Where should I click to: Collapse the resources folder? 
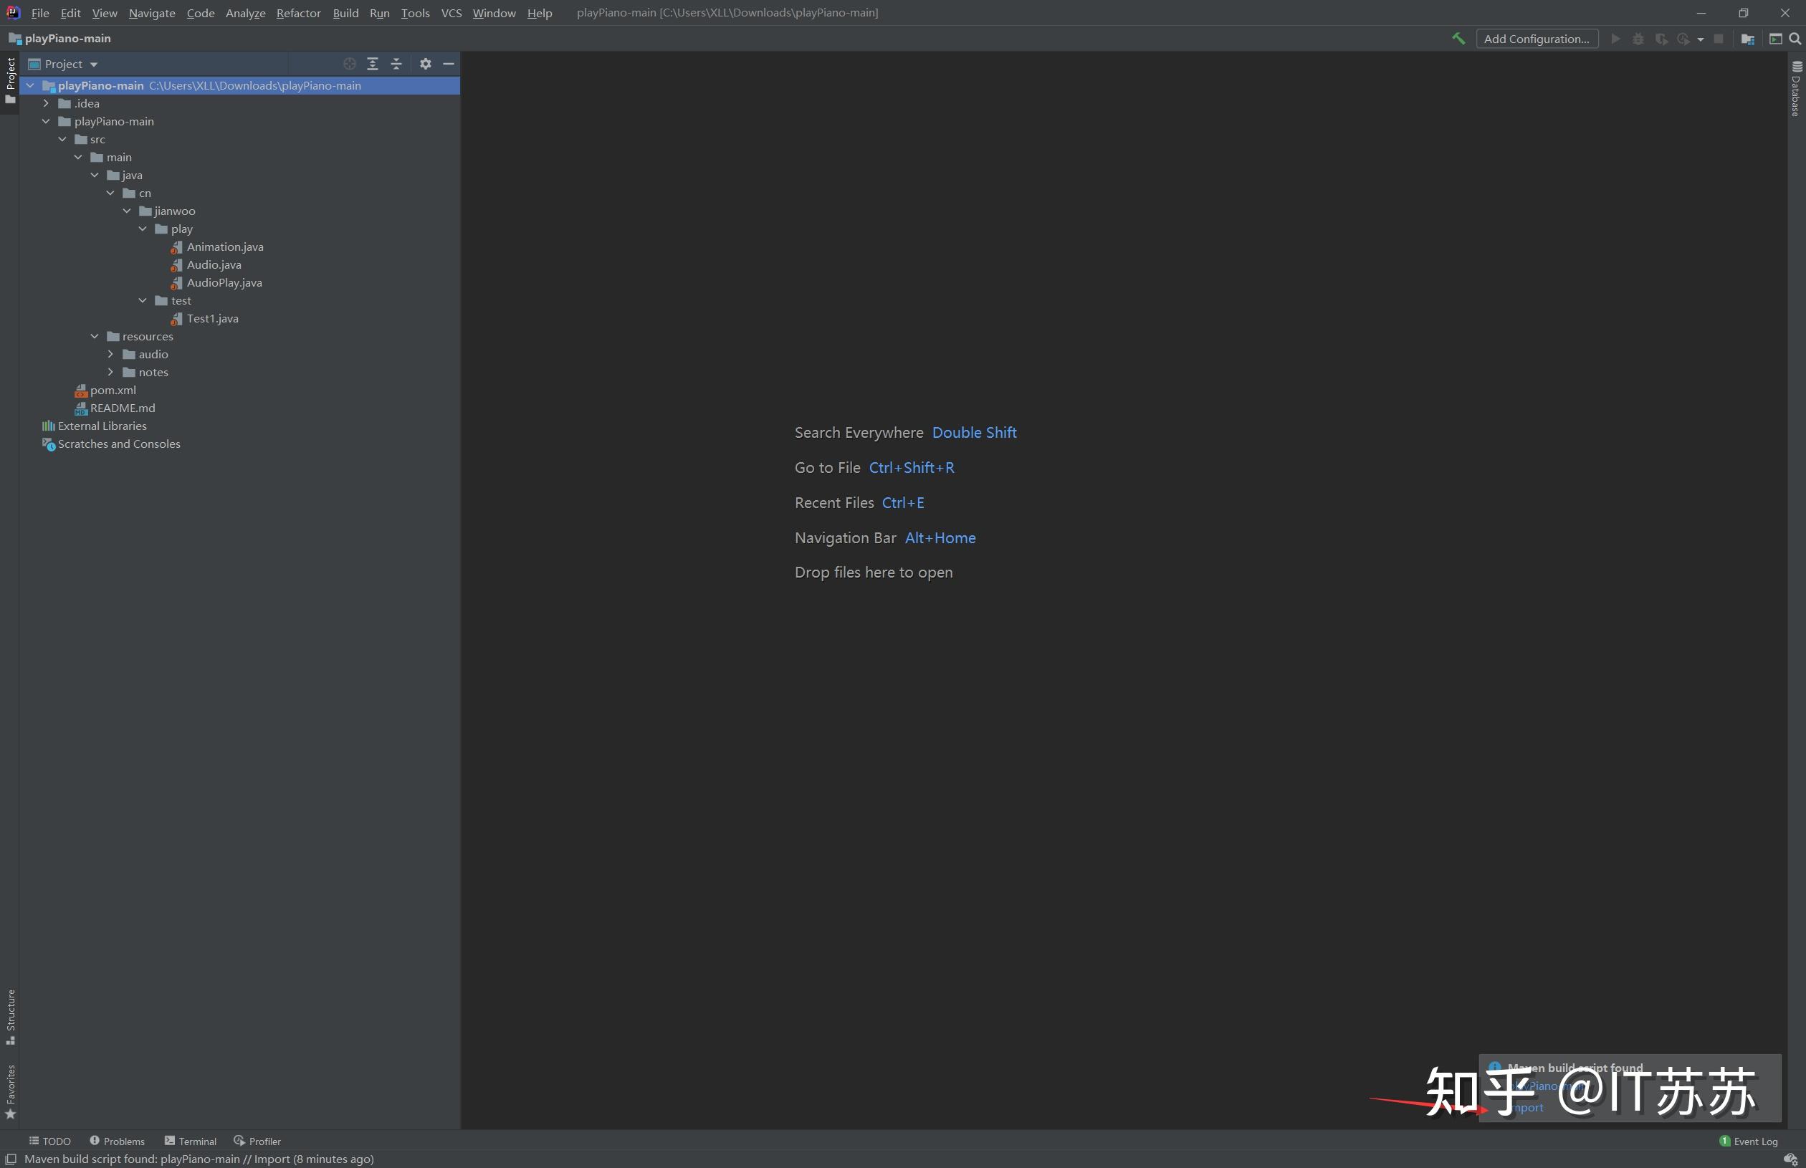[x=94, y=336]
